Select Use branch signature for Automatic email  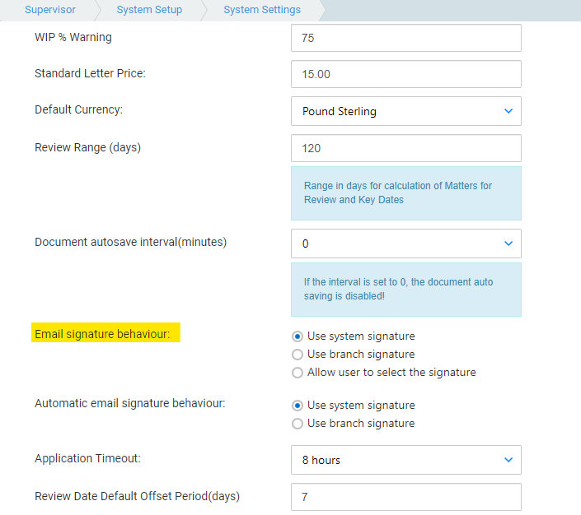298,423
